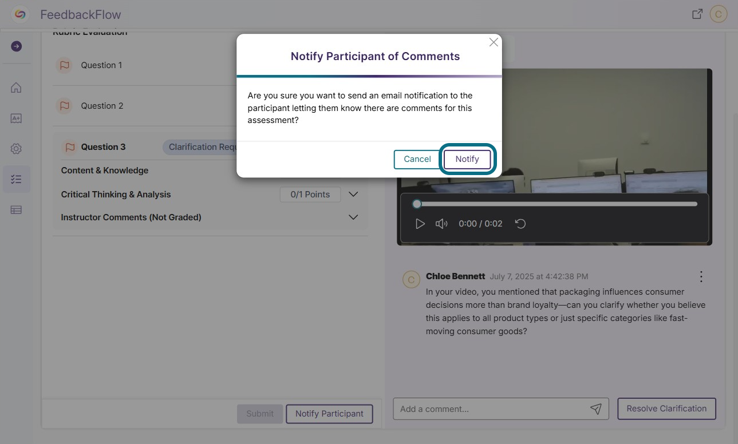
Task: Open the Home sidebar icon
Action: point(16,88)
